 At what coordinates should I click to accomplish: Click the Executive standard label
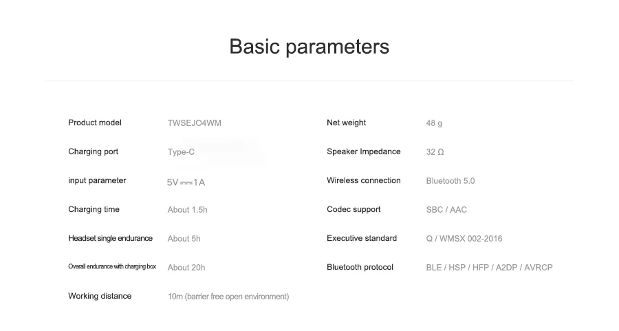click(361, 239)
